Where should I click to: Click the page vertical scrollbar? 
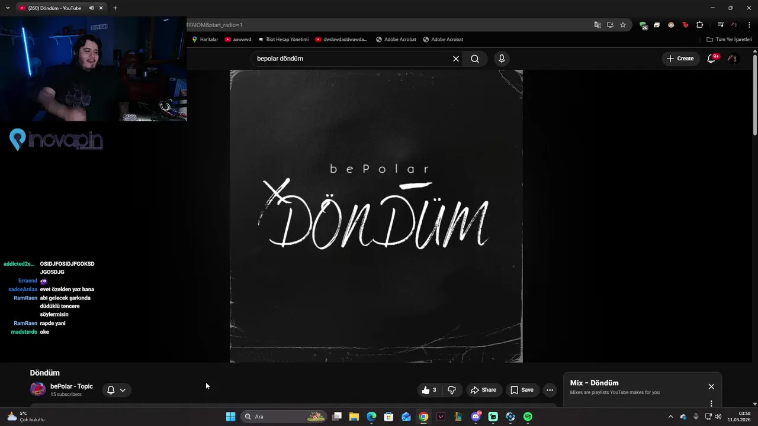click(x=754, y=95)
